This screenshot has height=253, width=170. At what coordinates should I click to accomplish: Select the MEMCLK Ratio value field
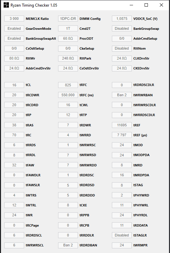tap(14, 19)
